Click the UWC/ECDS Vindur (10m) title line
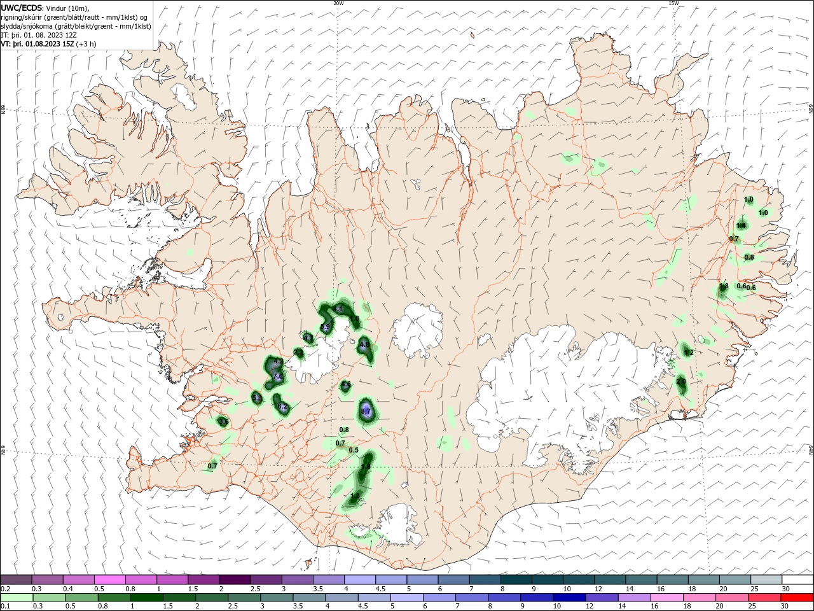The image size is (814, 611). [45, 8]
